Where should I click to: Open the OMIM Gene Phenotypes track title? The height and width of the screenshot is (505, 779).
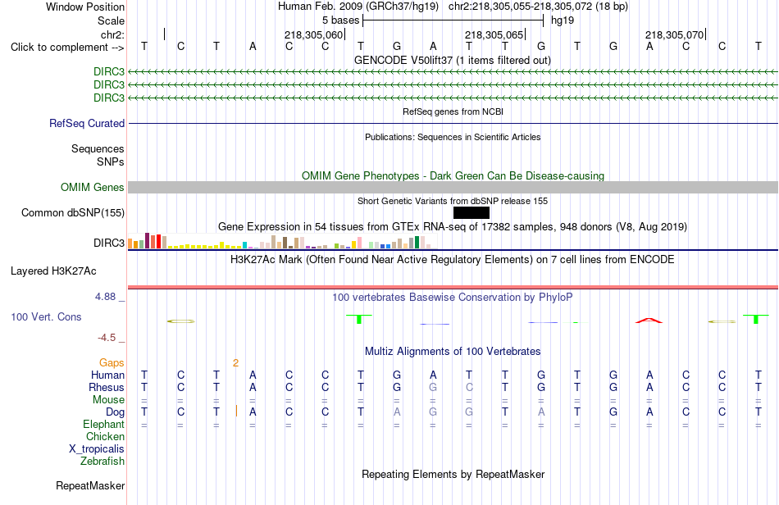click(453, 175)
